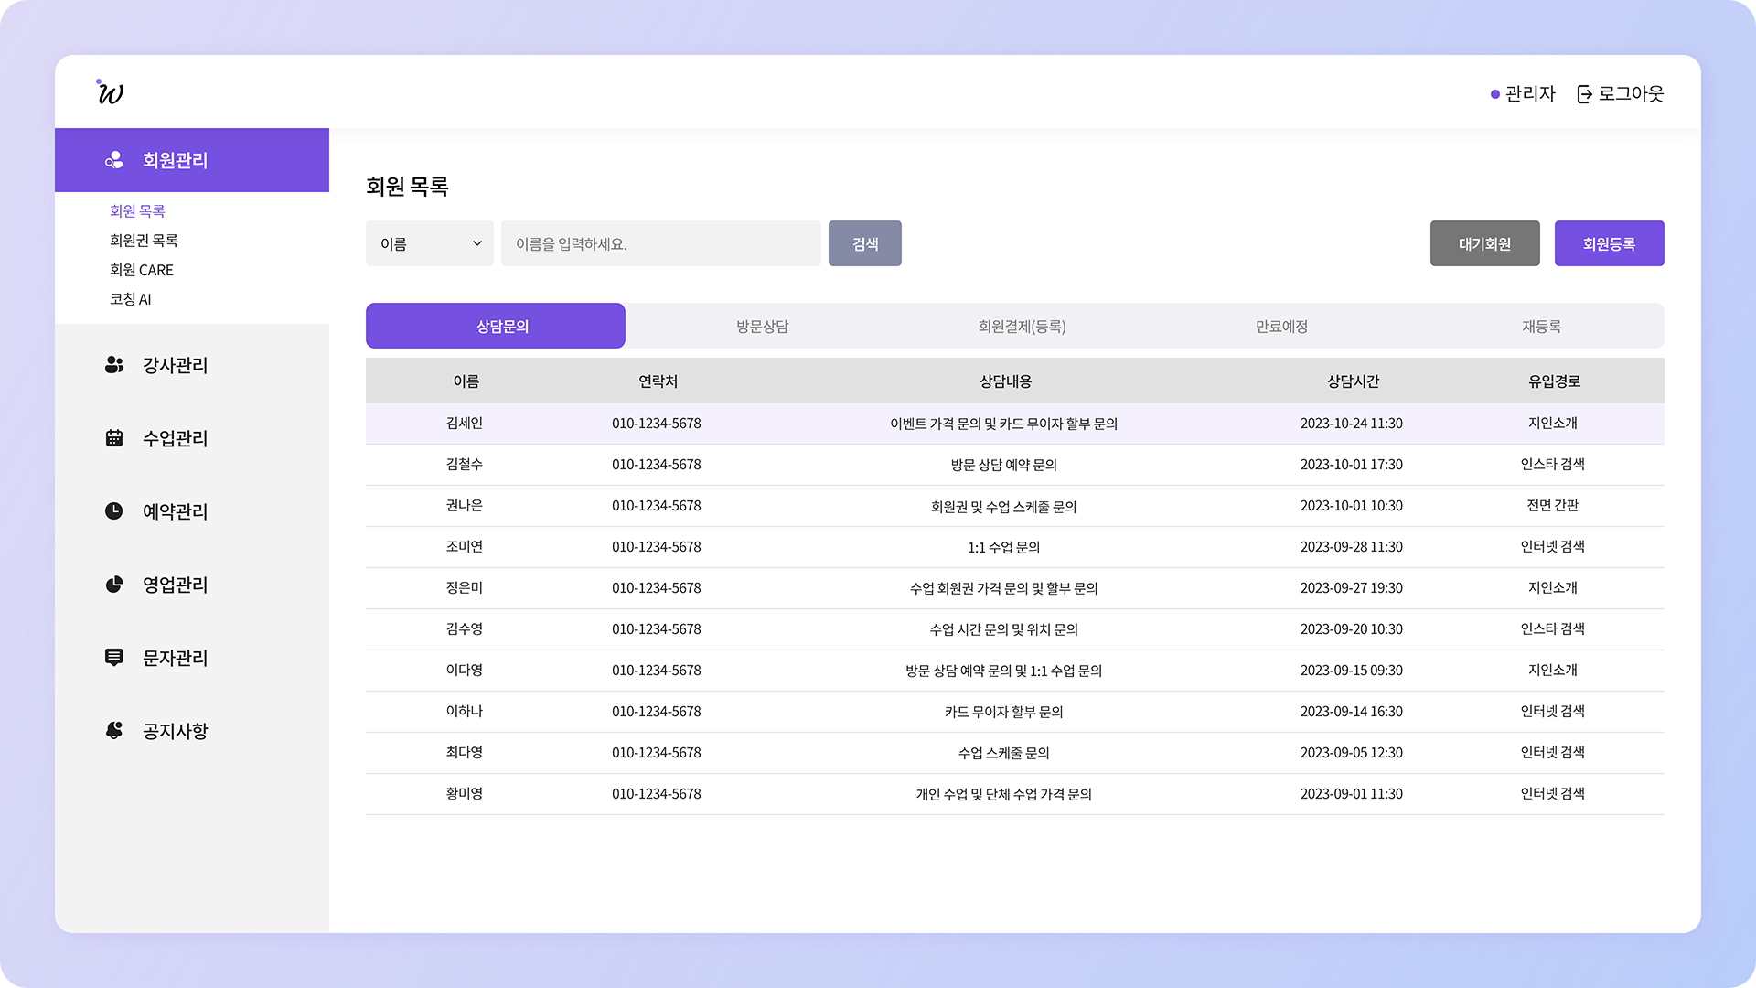Click the 회원 목록 page heading
1756x988 pixels.
(407, 187)
